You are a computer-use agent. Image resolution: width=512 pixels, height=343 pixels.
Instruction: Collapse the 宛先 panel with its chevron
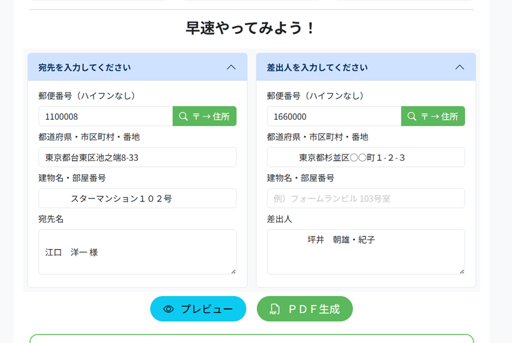(x=231, y=67)
